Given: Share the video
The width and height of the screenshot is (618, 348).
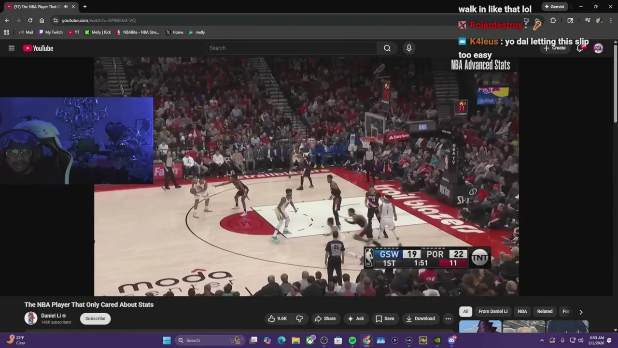Looking at the screenshot, I should [x=325, y=319].
